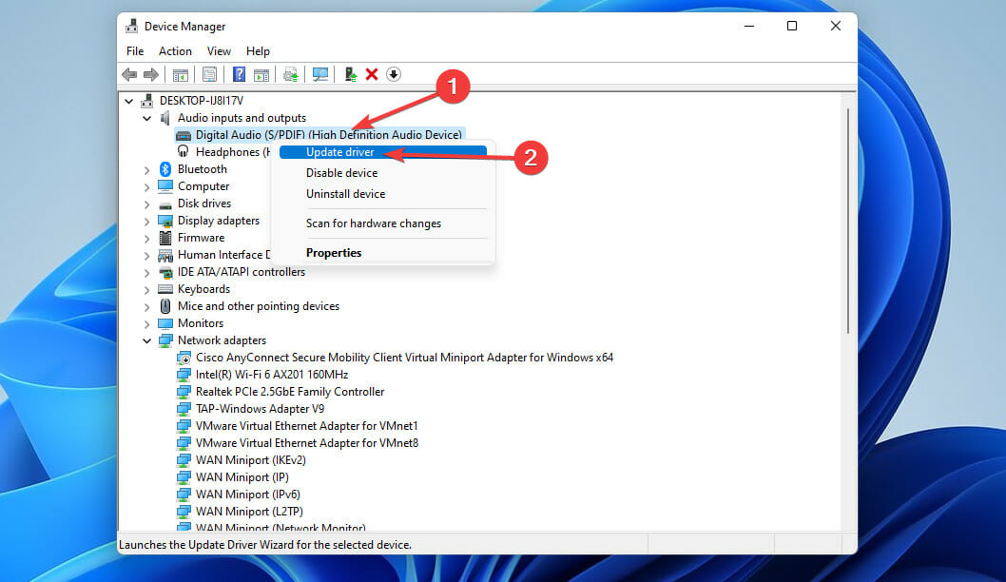Expand the Monitors category
This screenshot has width=1006, height=582.
[147, 324]
